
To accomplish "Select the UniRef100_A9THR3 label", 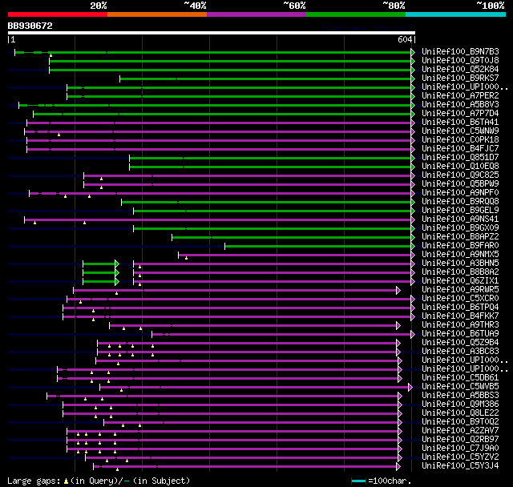I will 460,325.
